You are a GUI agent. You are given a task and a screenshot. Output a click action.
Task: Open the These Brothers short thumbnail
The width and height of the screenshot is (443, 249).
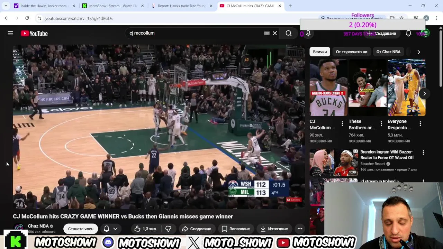click(367, 88)
